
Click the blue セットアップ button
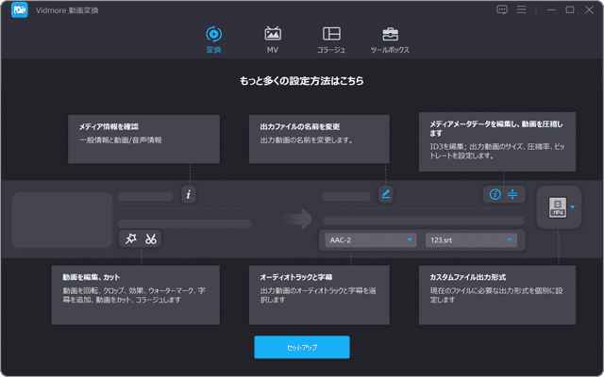[x=302, y=347]
